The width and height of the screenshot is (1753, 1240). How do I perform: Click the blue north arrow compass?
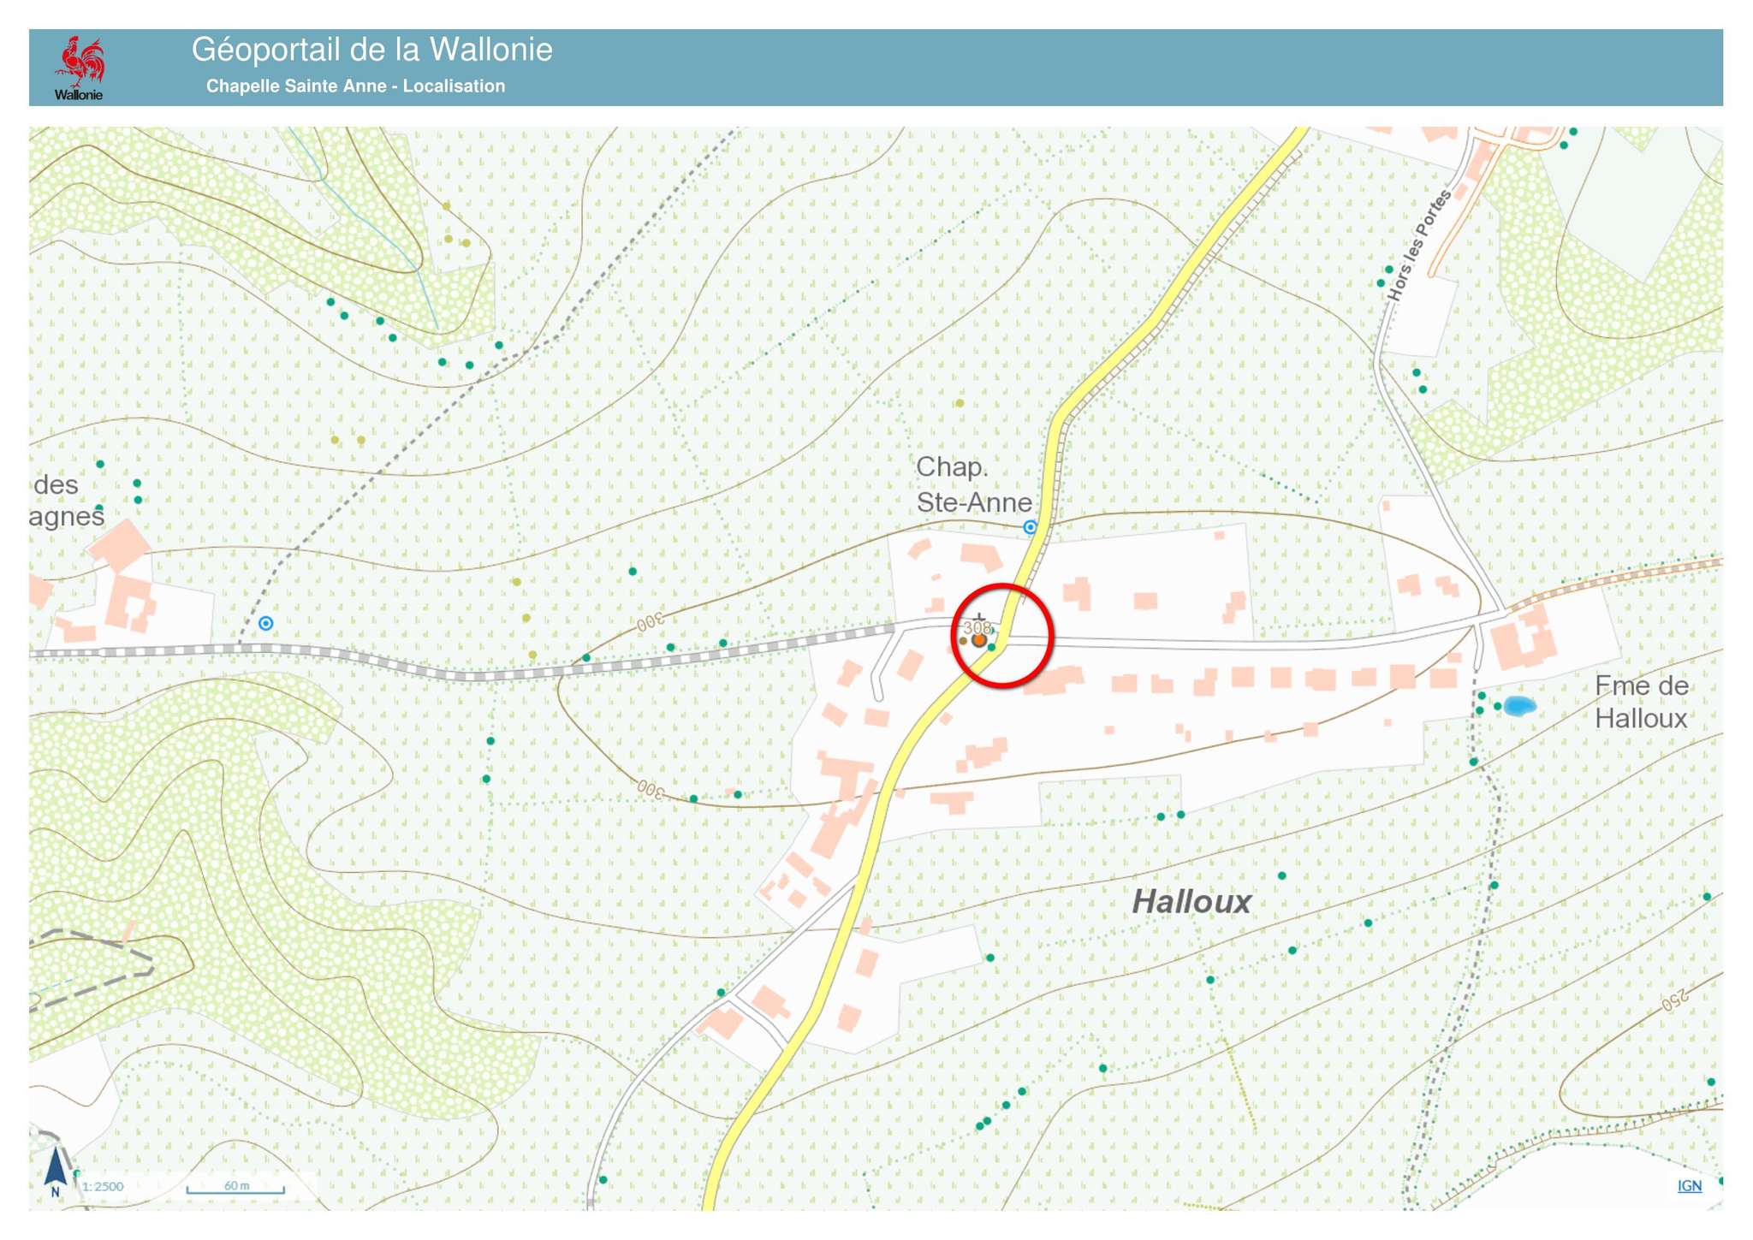(56, 1172)
